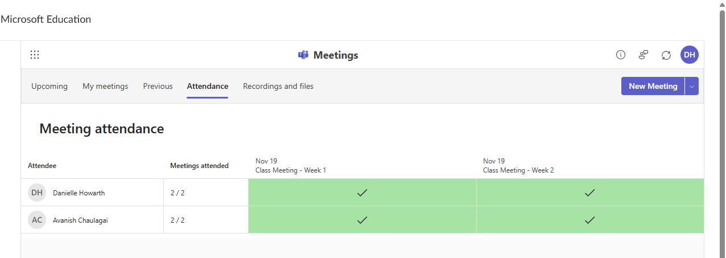726x258 pixels.
Task: Click the Meetings attended column header
Action: (x=199, y=166)
